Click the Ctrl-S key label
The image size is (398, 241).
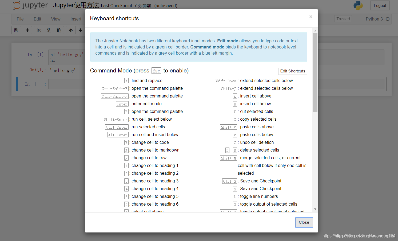(x=230, y=181)
